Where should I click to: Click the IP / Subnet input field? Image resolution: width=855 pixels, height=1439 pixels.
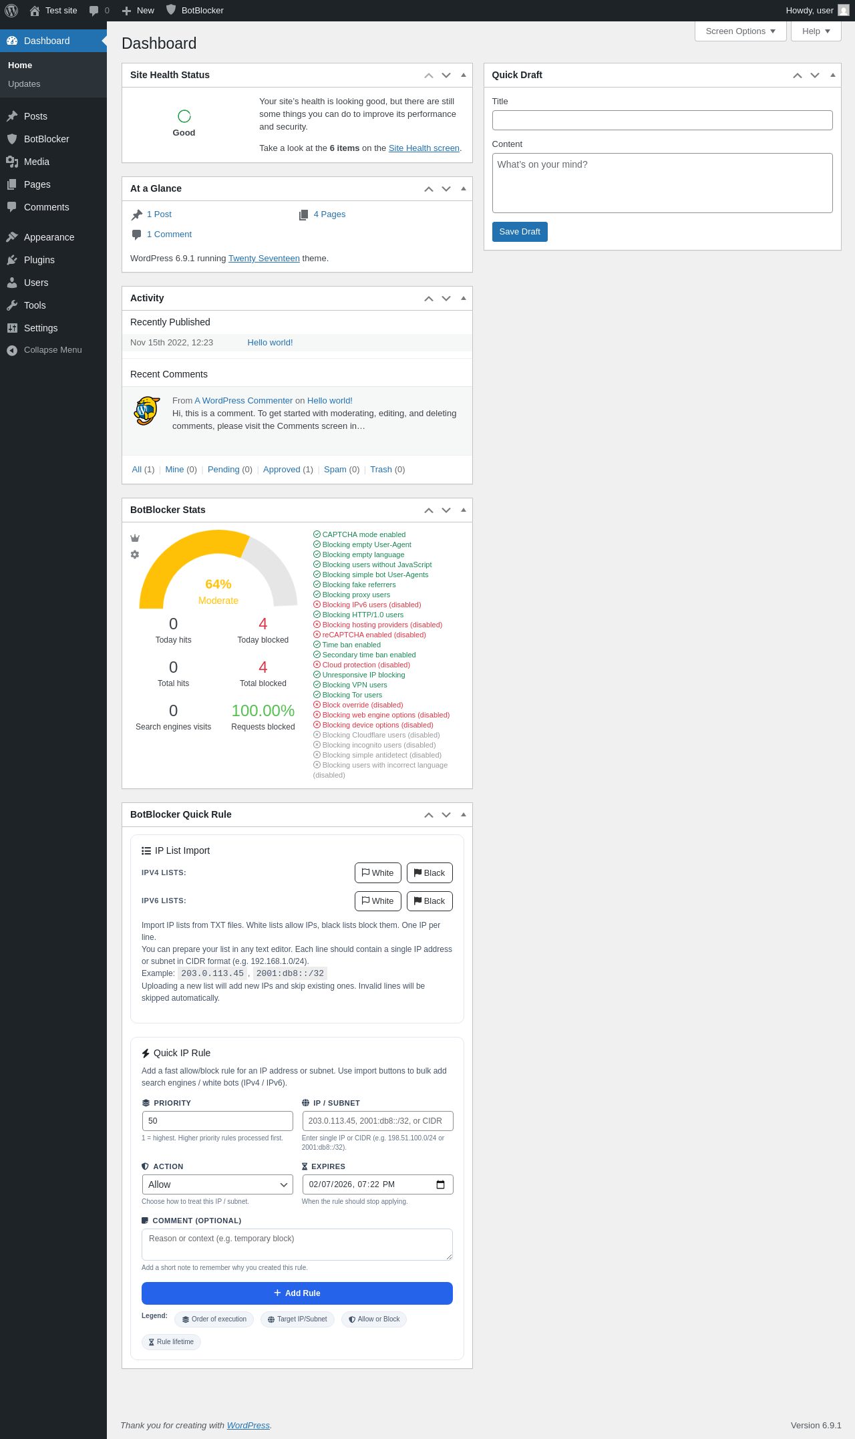tap(378, 1121)
